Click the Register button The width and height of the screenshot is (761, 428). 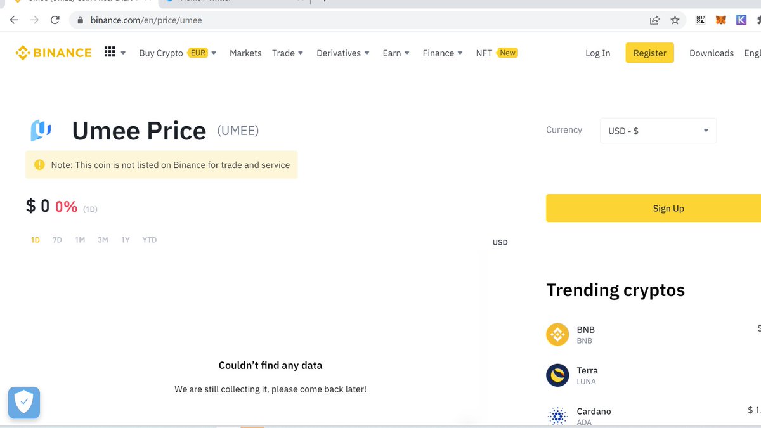649,53
